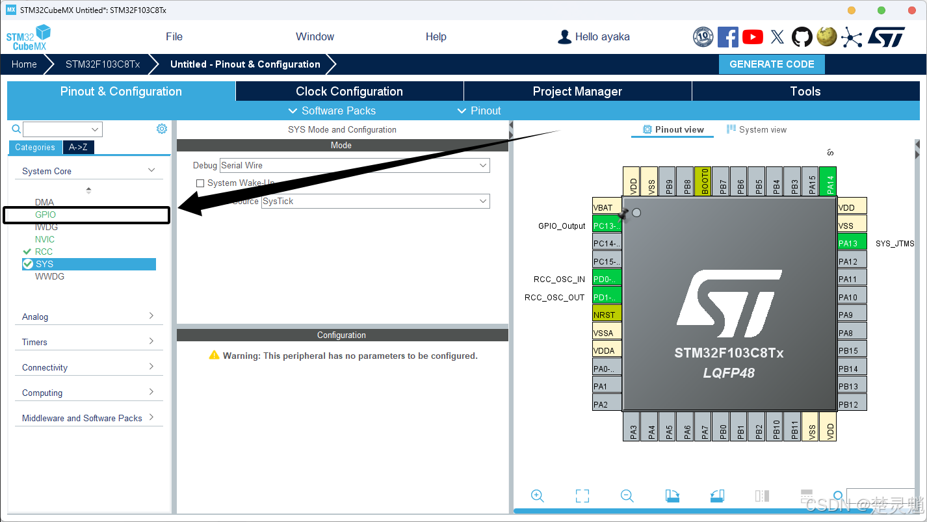The height and width of the screenshot is (522, 927).
Task: Select GPIO in System Core
Action: click(x=46, y=215)
